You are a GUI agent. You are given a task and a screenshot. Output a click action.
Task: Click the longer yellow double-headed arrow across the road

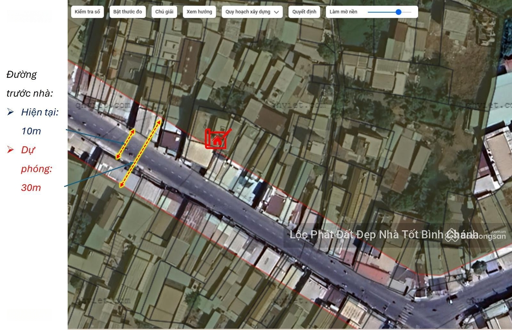(140, 153)
